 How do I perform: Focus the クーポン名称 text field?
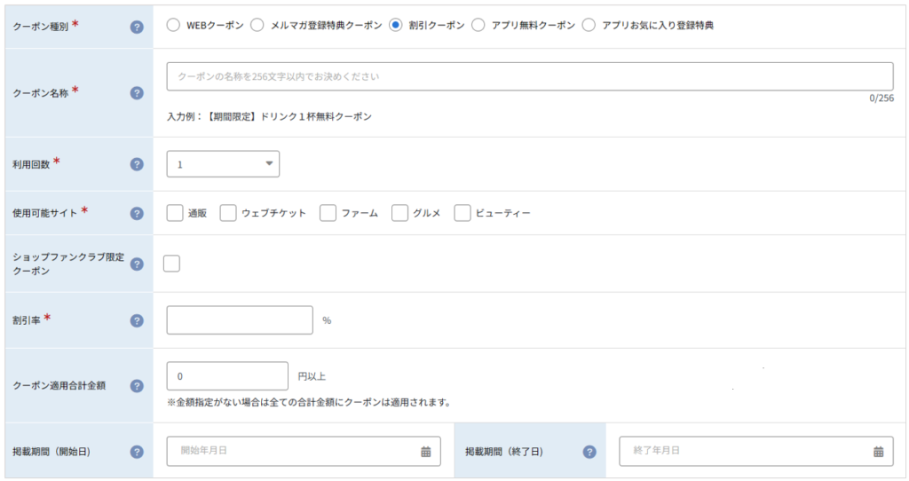[x=530, y=76]
